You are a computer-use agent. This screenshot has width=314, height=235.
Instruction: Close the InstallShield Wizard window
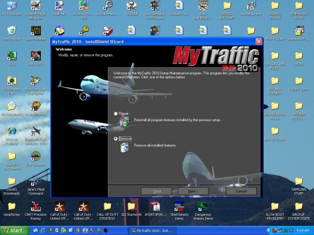click(259, 42)
